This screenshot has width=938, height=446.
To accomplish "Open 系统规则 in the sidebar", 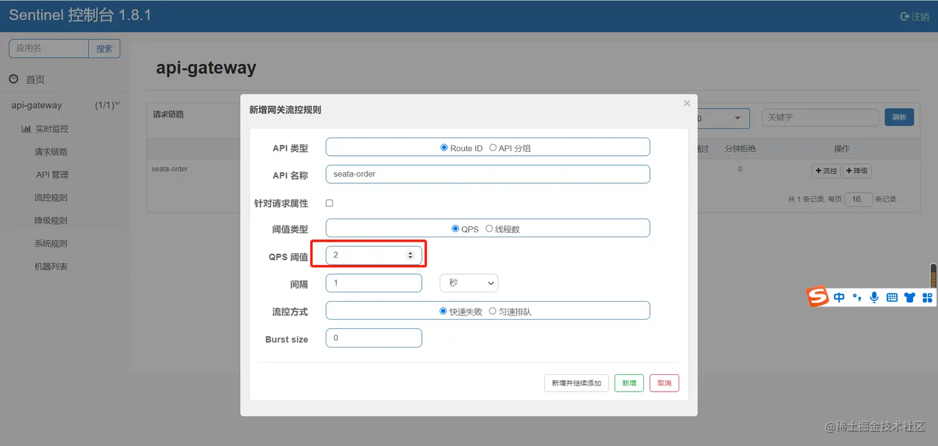I will (x=51, y=243).
